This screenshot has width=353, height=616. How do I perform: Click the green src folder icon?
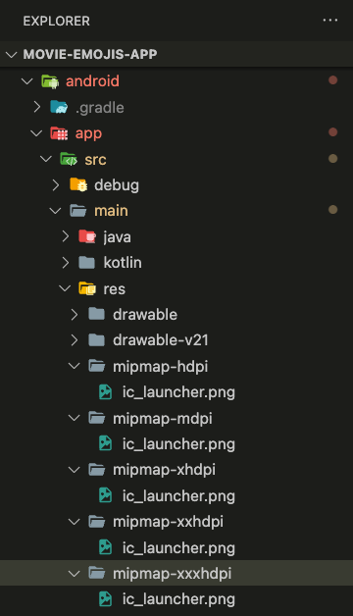pyautogui.click(x=69, y=159)
